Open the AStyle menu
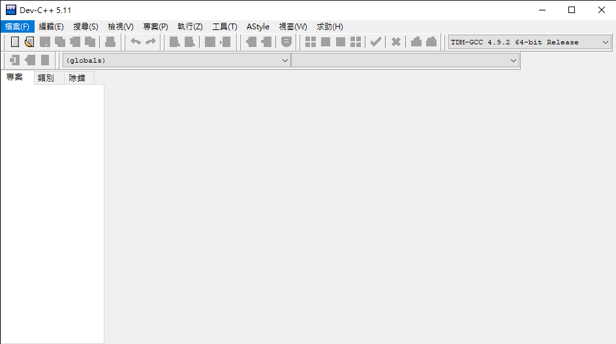This screenshot has height=344, width=616. coord(258,26)
